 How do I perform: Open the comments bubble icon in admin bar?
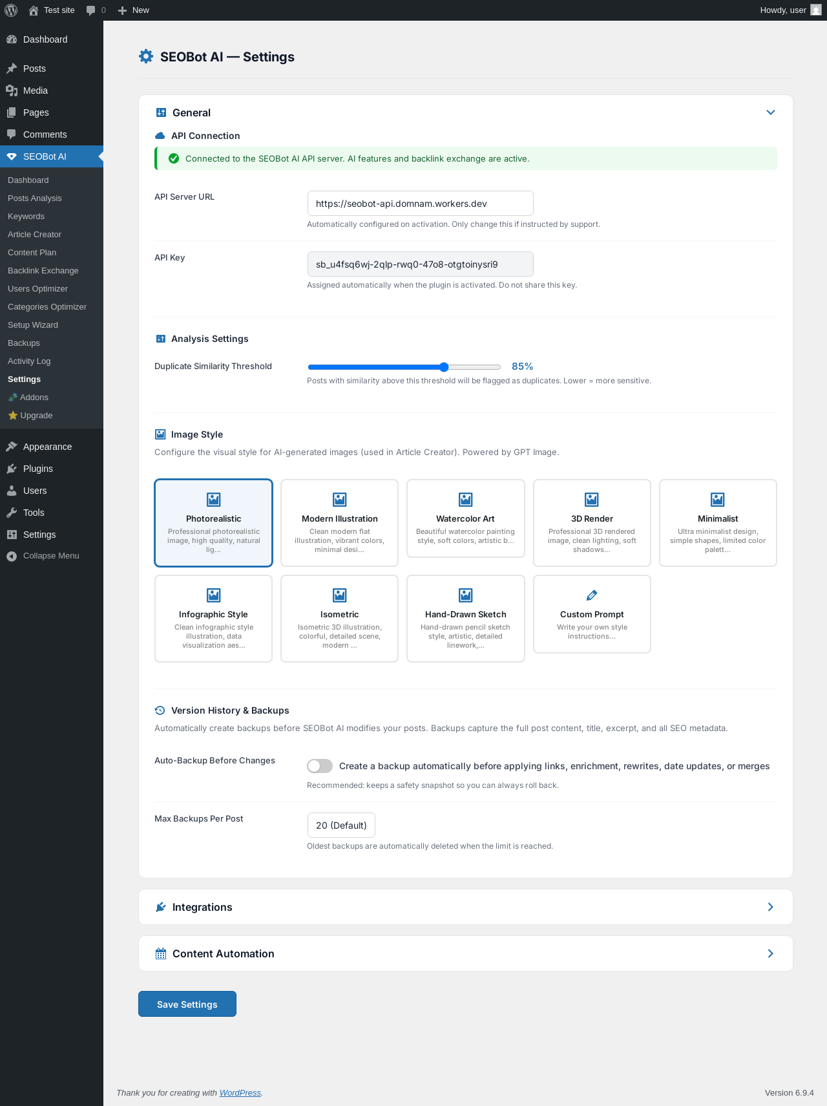(91, 10)
